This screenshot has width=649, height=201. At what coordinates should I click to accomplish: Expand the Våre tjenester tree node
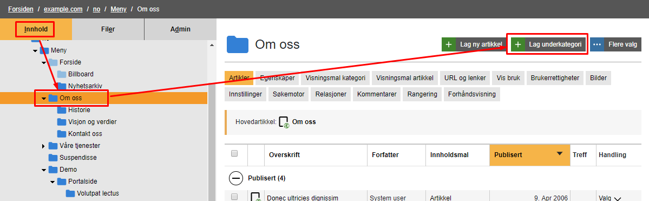[x=44, y=146]
